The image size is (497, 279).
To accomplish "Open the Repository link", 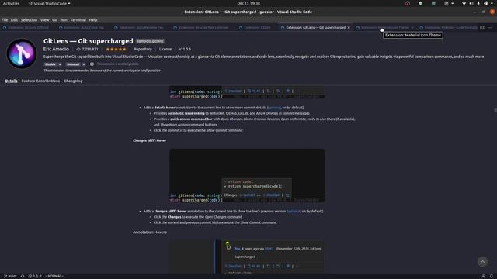I will (143, 50).
